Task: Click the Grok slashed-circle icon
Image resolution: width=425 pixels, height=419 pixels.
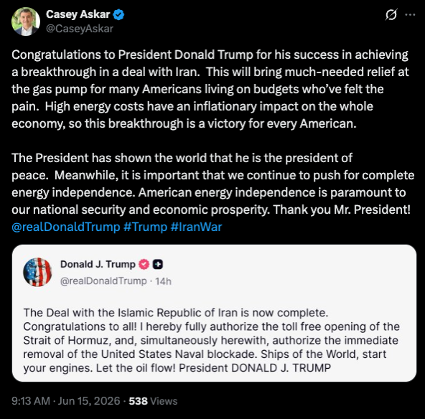Action: pos(391,14)
